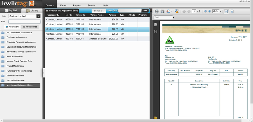
Task: Click the Invoice and Memo folder icon
Action: coord(3,57)
